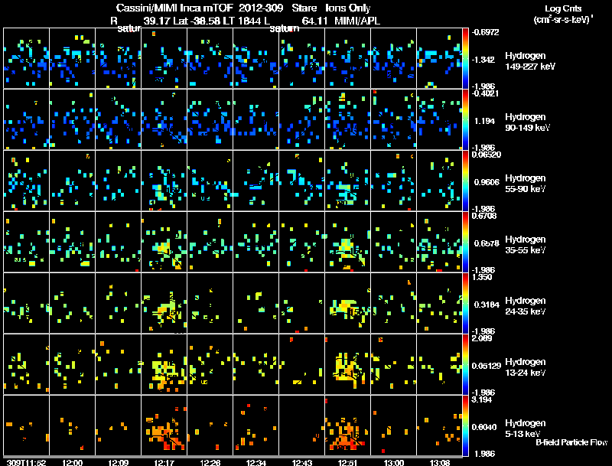Click the 309T11:52 start time label
This screenshot has width=612, height=466.
(x=26, y=462)
